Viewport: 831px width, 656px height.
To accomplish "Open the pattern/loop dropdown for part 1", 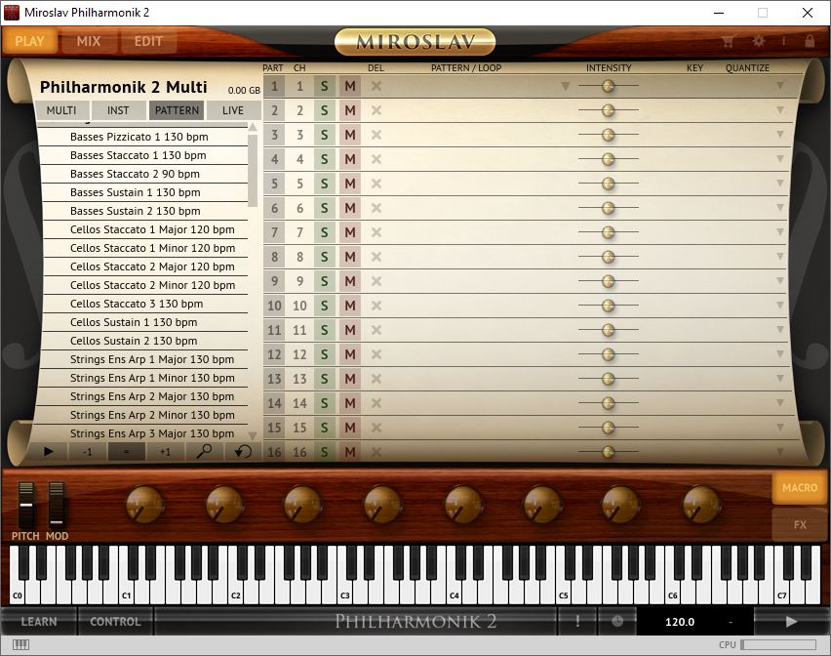I will (x=566, y=86).
